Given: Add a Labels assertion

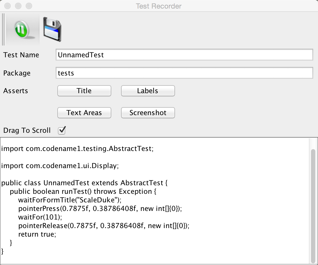Looking at the screenshot, I should click(148, 91).
